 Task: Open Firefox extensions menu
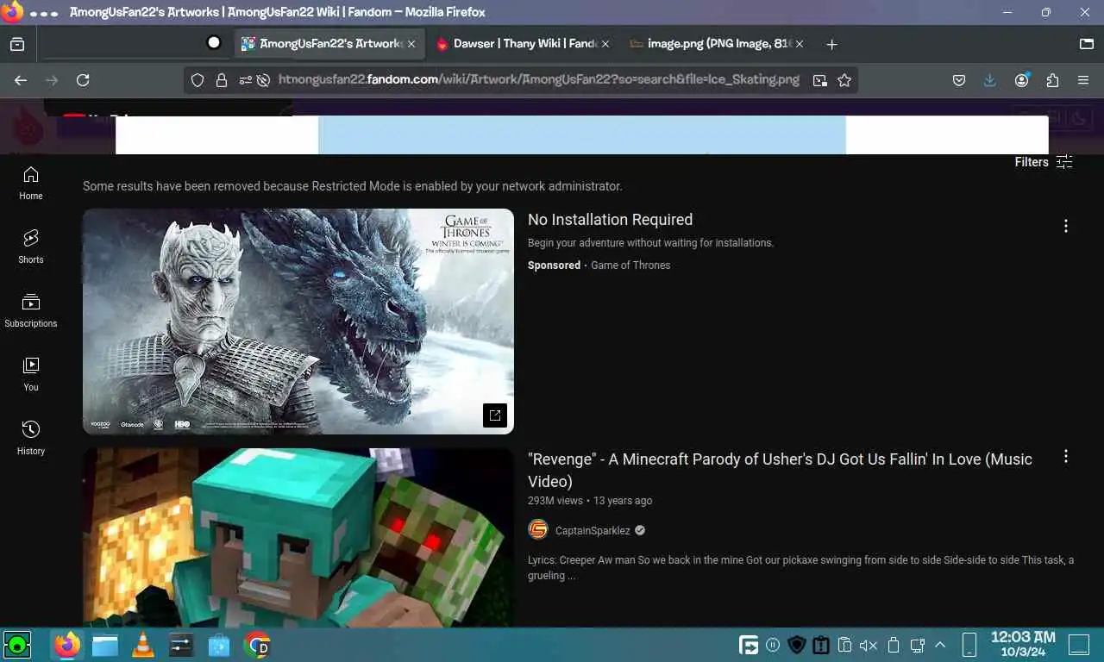[x=1052, y=80]
